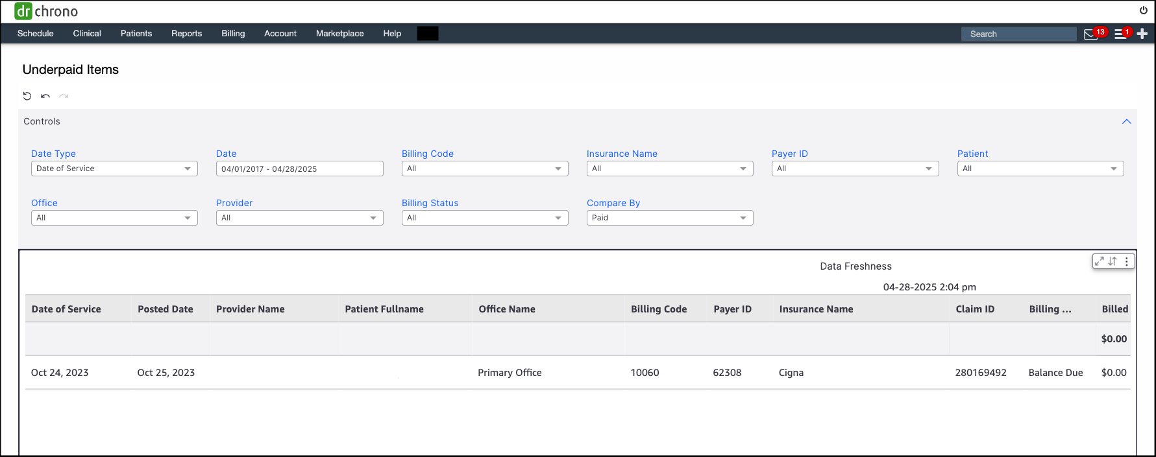The image size is (1156, 457).
Task: Open the Date Type dropdown
Action: (114, 169)
